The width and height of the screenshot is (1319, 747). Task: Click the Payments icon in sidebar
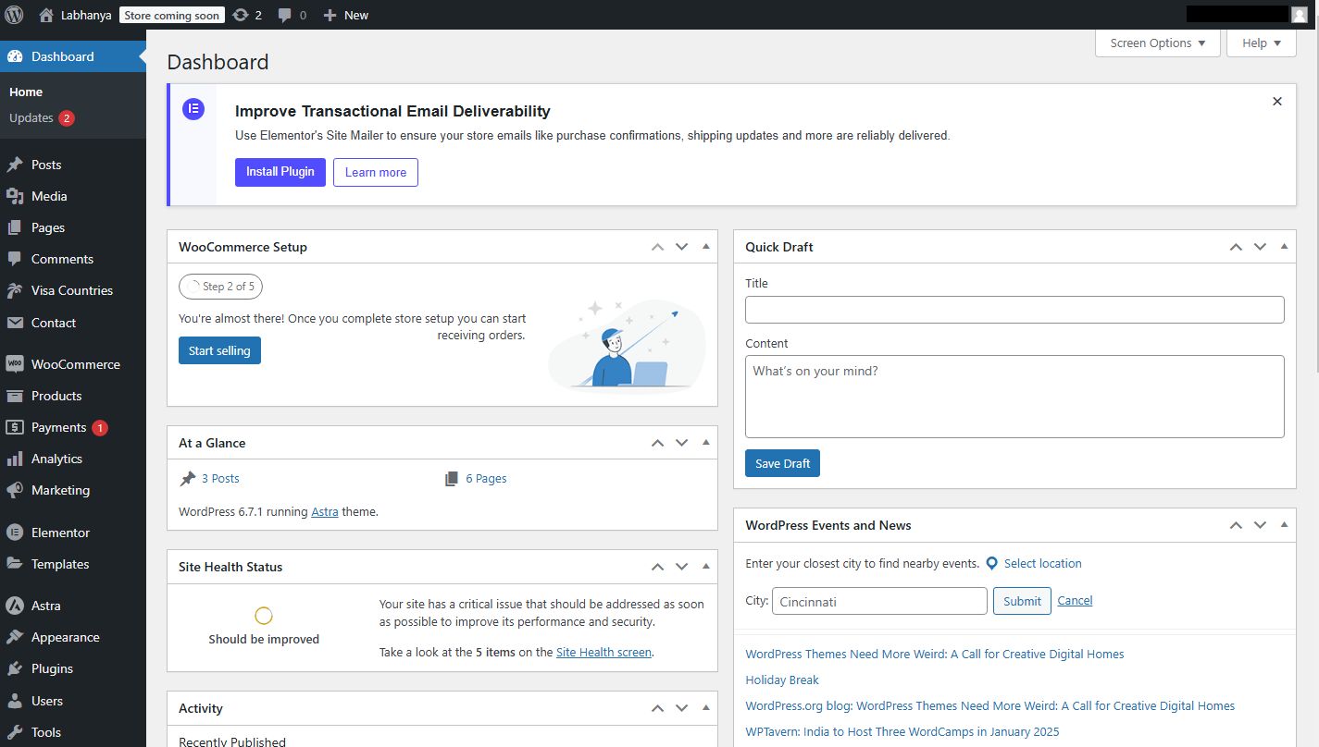point(15,427)
